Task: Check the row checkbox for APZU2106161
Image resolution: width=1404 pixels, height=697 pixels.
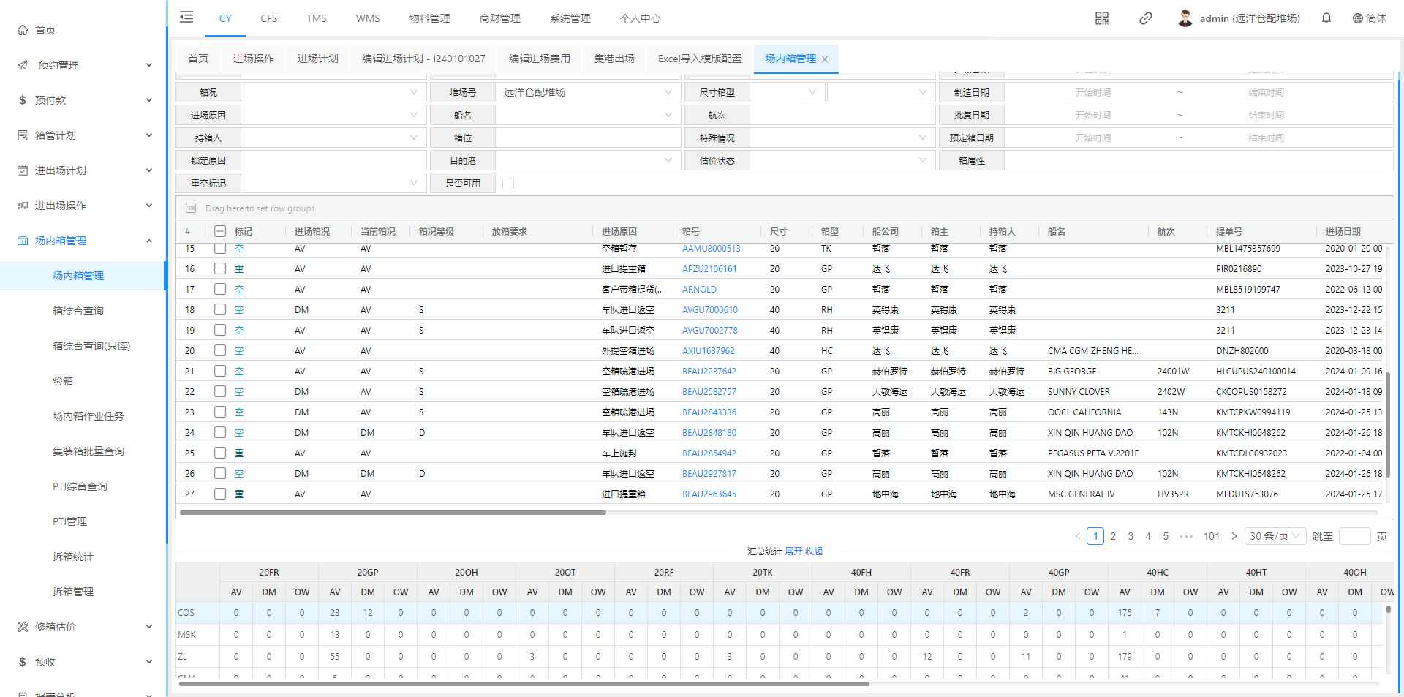Action: coord(219,268)
